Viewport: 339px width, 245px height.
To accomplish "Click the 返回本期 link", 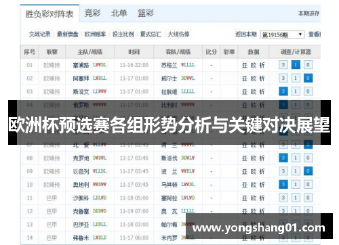I will (246, 35).
